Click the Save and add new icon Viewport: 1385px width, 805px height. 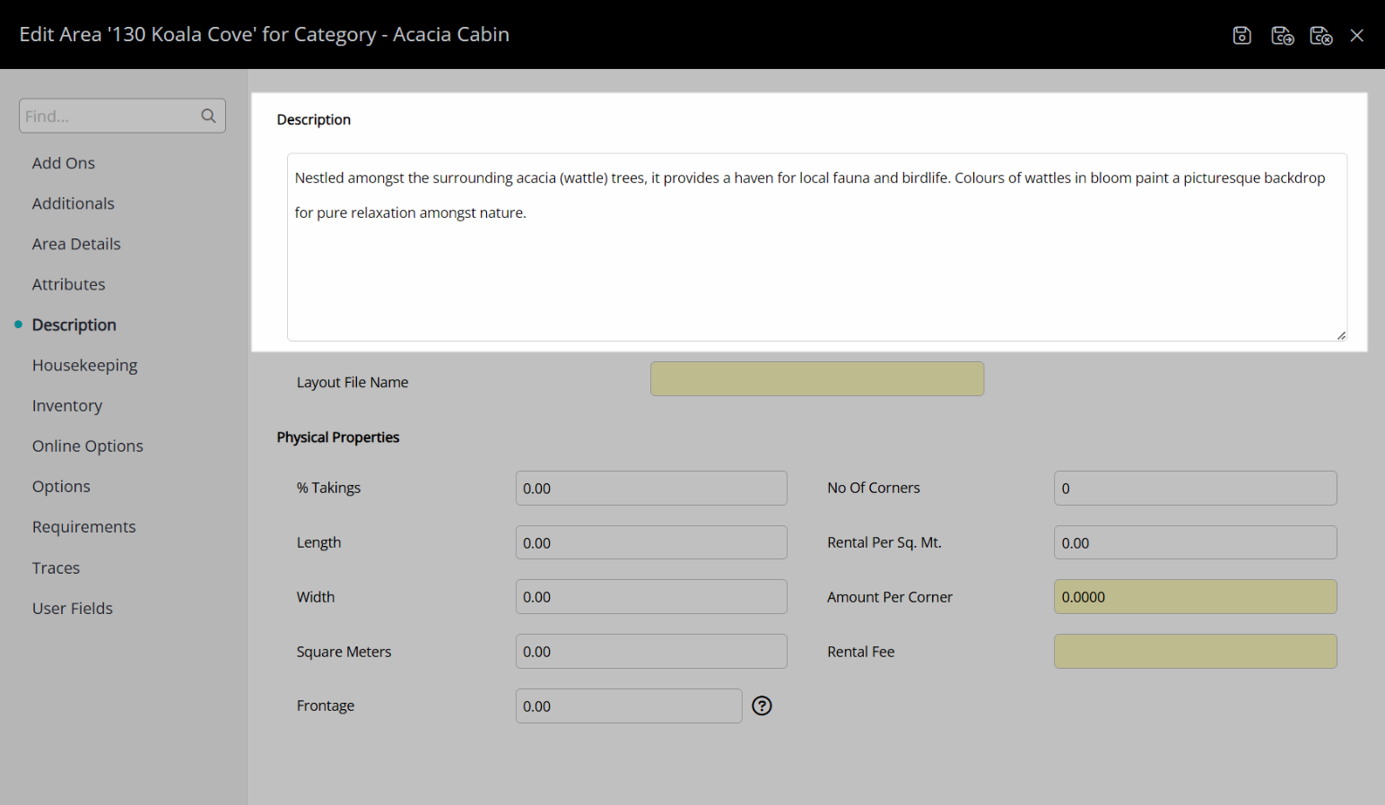point(1282,35)
